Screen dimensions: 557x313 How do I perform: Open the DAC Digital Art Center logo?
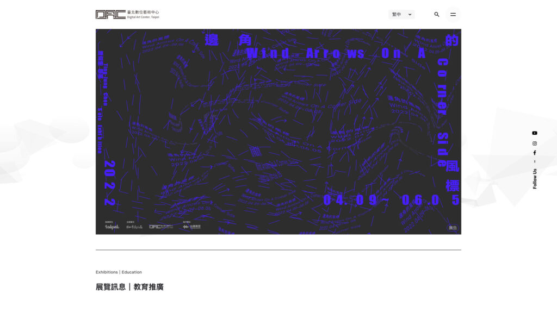click(127, 15)
